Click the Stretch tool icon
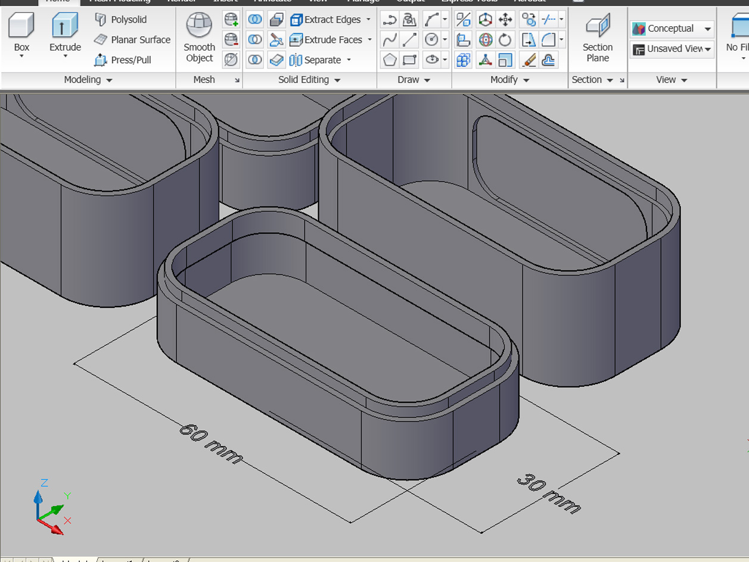The width and height of the screenshot is (749, 562). (529, 40)
